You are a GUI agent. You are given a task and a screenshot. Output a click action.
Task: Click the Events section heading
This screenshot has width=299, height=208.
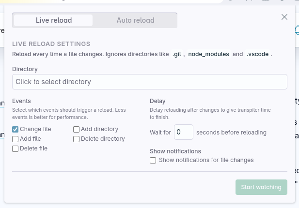click(22, 101)
